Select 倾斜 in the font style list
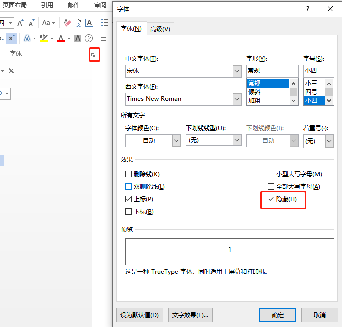The width and height of the screenshot is (342, 327). click(x=268, y=92)
